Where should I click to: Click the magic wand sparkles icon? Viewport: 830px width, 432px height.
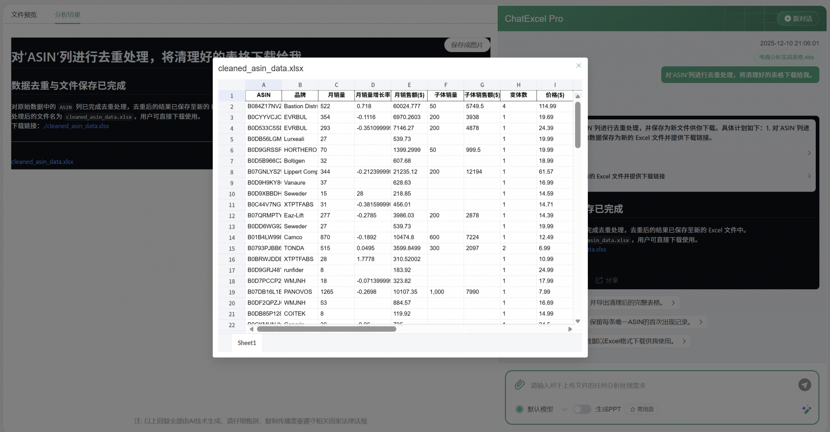tap(807, 409)
